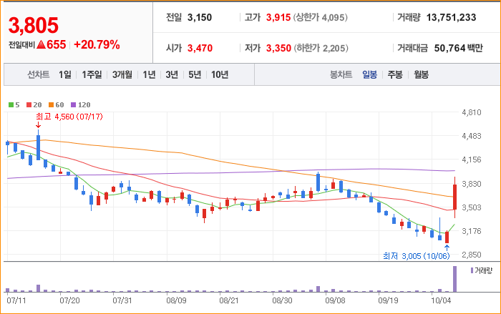Switch to 주봉 weekly candle chart
Image resolution: width=501 pixels, height=314 pixels.
click(x=395, y=75)
